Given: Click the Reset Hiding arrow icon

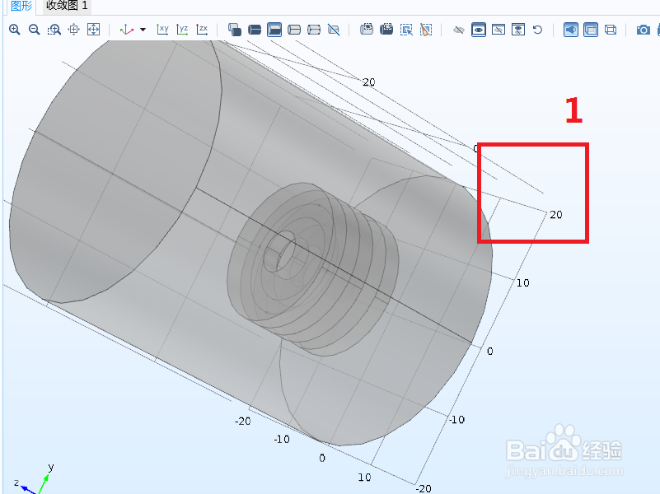Looking at the screenshot, I should click(537, 30).
